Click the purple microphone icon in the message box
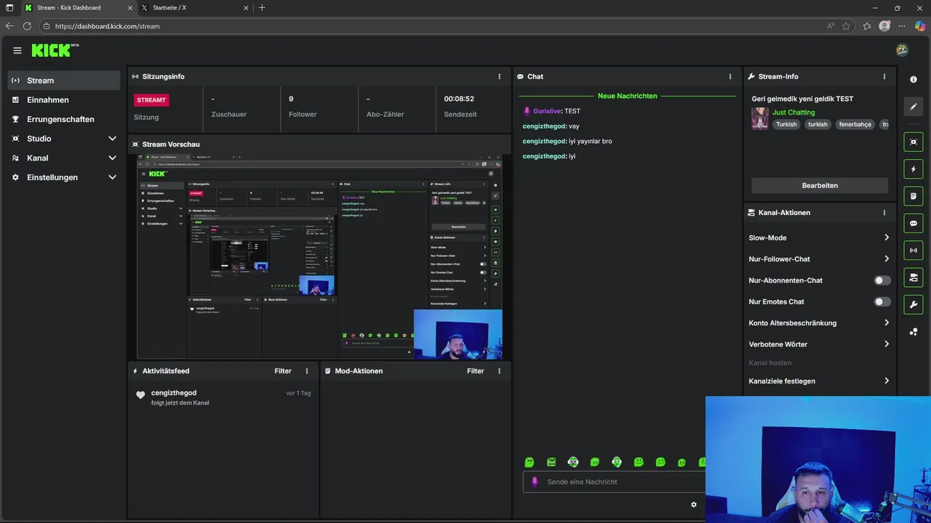This screenshot has height=523, width=931. [535, 482]
